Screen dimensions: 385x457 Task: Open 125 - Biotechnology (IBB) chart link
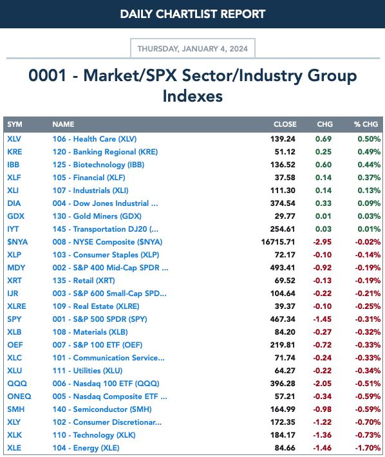pos(99,165)
